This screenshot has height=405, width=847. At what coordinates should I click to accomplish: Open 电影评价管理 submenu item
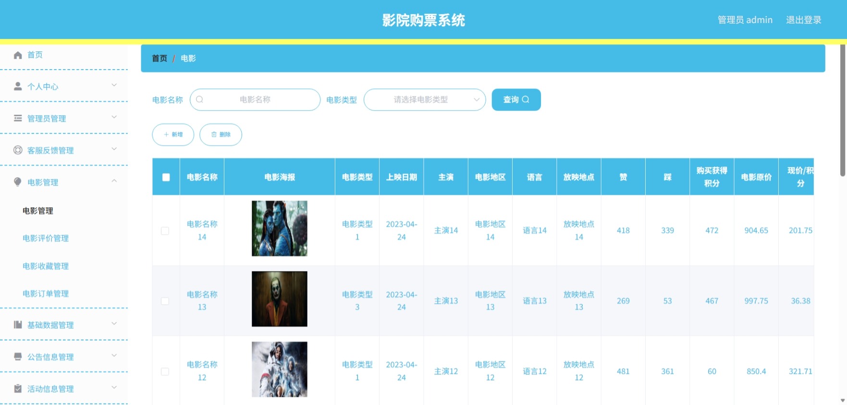click(46, 238)
